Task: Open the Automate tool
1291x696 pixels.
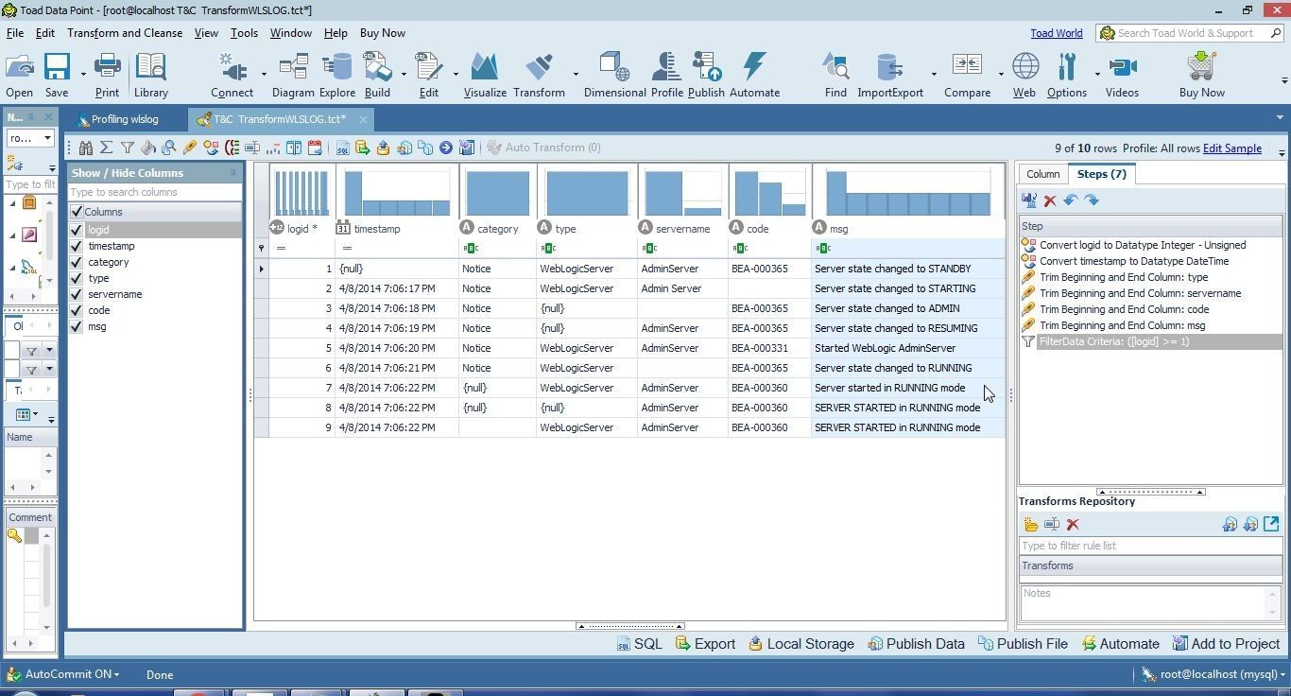Action: (x=754, y=75)
